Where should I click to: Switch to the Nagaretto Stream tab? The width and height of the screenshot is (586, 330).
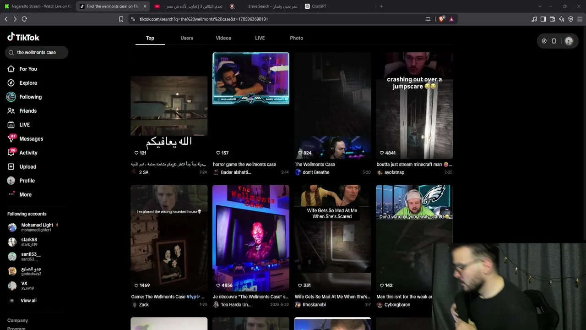[38, 6]
